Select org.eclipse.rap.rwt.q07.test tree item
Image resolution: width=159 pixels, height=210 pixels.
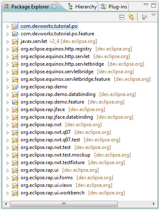tap(70, 140)
